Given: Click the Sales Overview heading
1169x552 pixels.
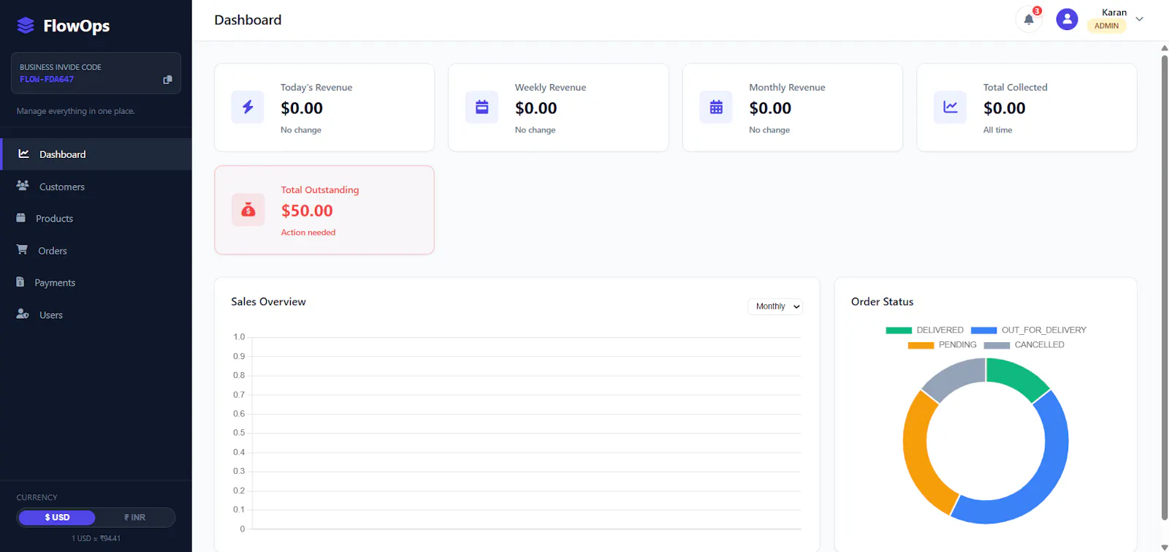Looking at the screenshot, I should (268, 302).
